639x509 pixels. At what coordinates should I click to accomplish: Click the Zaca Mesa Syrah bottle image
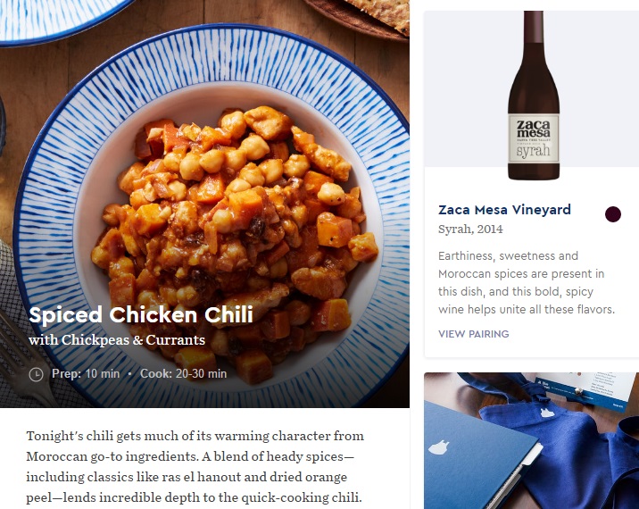point(534,96)
